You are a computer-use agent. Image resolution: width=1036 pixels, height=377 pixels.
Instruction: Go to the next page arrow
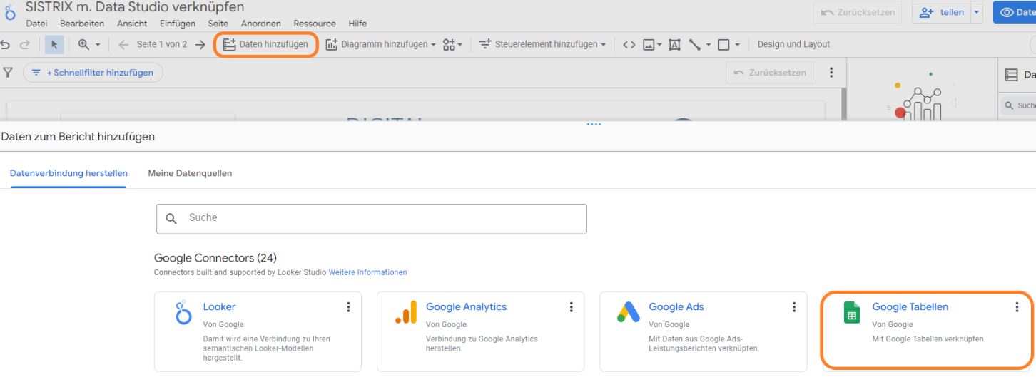click(x=200, y=44)
